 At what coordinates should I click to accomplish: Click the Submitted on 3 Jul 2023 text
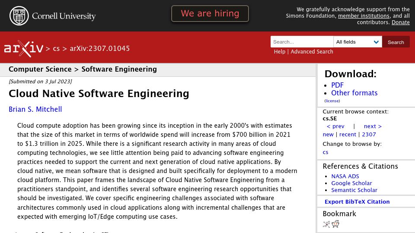(40, 82)
